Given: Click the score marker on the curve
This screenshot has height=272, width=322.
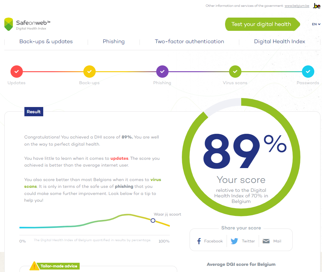Looking at the screenshot, I should click(153, 220).
